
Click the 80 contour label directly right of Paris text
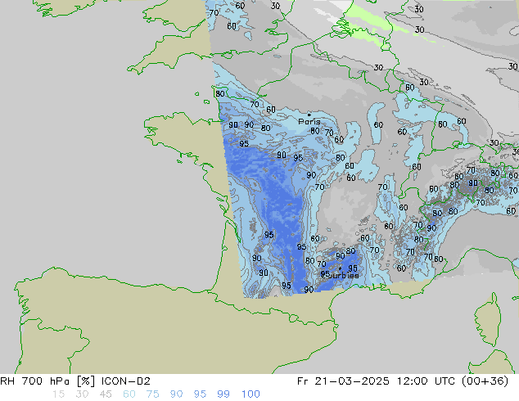click(x=315, y=131)
